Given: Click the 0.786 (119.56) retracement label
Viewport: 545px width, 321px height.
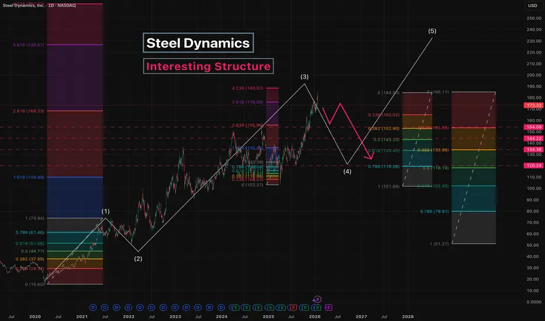Looking at the screenshot, I should (384, 166).
